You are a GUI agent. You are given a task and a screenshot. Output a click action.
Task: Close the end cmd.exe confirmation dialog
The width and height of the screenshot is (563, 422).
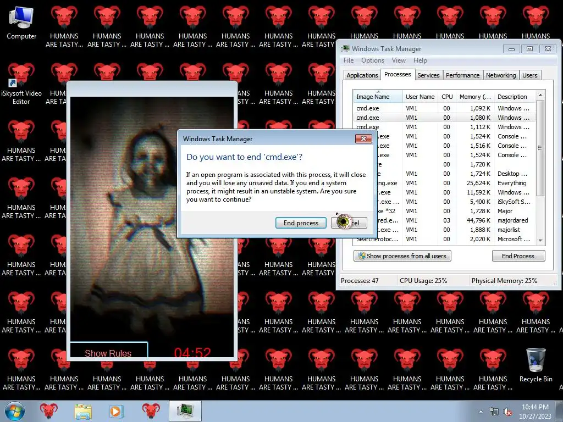tap(363, 139)
